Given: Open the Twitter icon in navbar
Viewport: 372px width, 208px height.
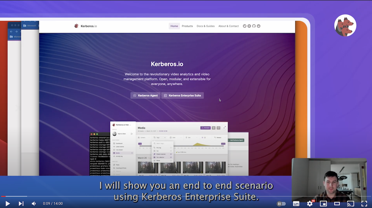Looking at the screenshot, I should [x=245, y=26].
